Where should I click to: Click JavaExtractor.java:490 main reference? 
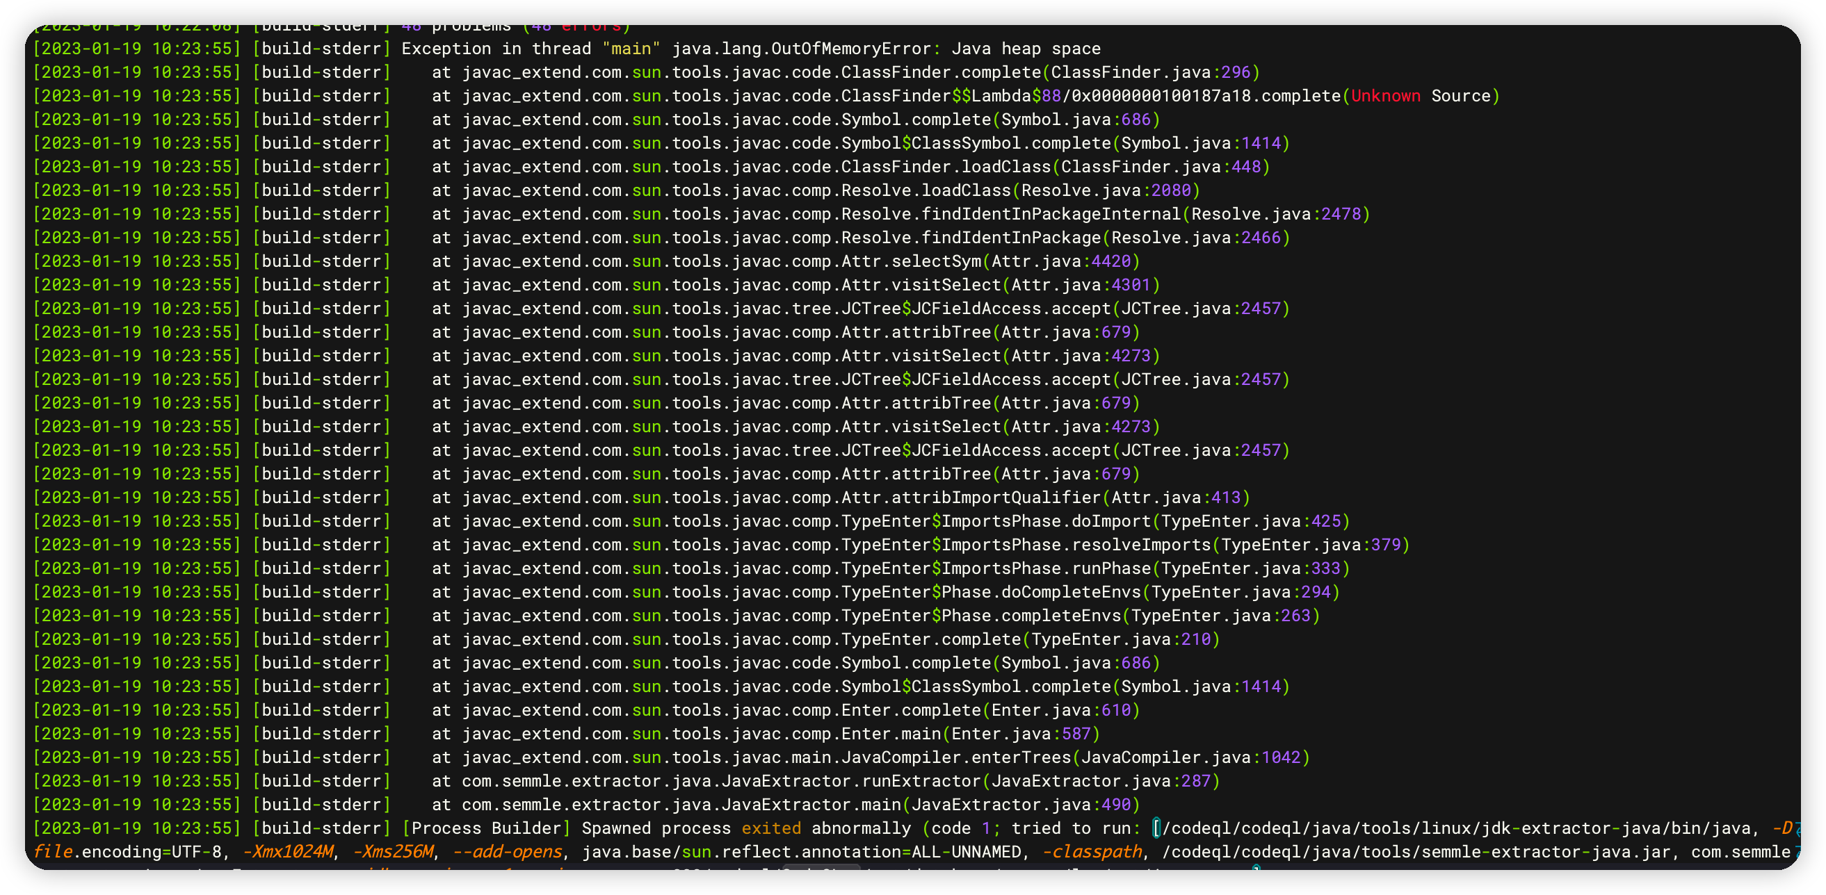(x=1021, y=804)
